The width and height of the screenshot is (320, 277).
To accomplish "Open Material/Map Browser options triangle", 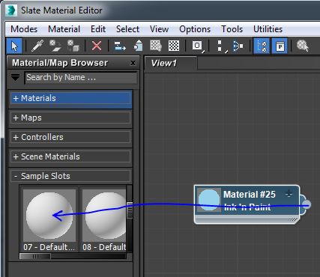I will click(15, 78).
